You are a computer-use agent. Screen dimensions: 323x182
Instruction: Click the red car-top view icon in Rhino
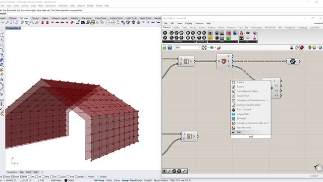[x=42, y=22]
